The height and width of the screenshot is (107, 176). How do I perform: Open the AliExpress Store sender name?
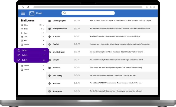(x=60, y=28)
